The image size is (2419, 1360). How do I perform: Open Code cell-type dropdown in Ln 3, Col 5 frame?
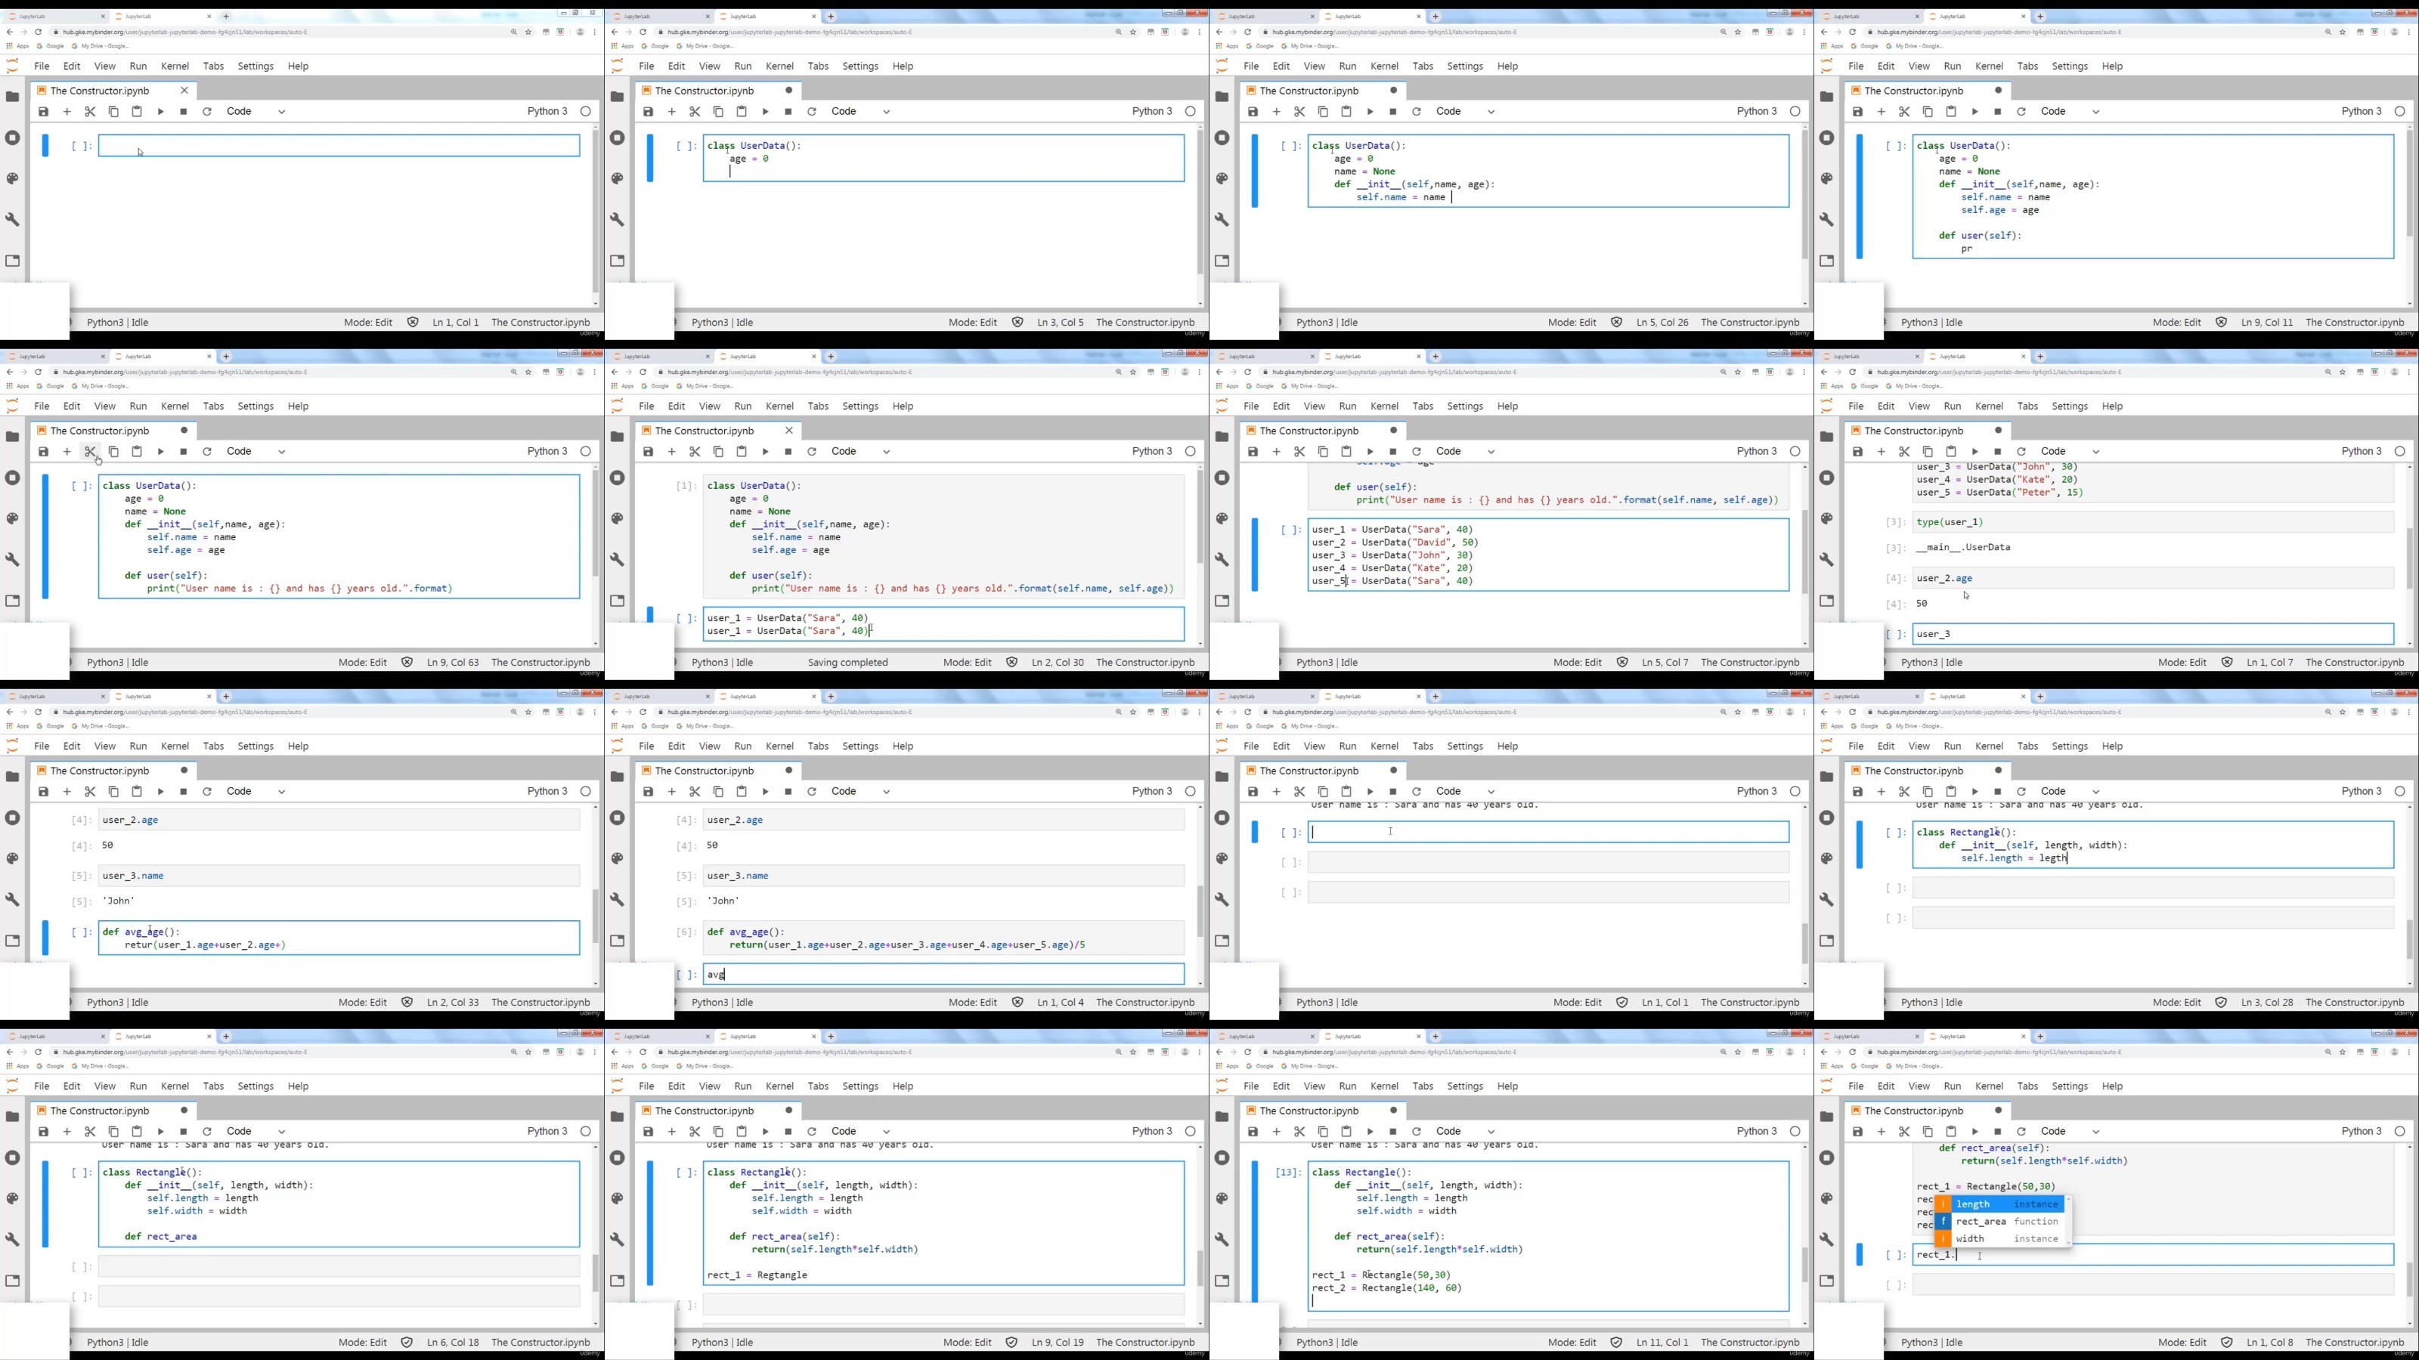coord(860,112)
